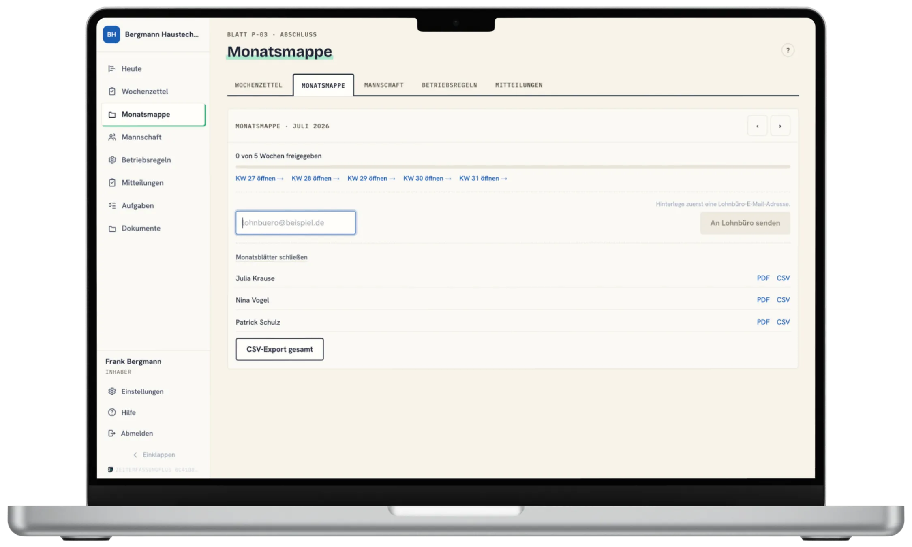Download CSV for Julia Krause
This screenshot has height=547, width=912.
tap(783, 278)
